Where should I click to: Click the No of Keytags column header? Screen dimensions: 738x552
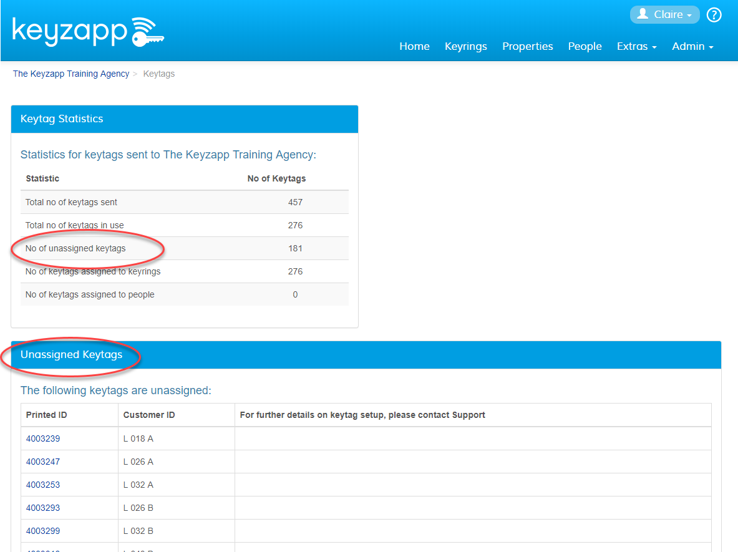[276, 178]
